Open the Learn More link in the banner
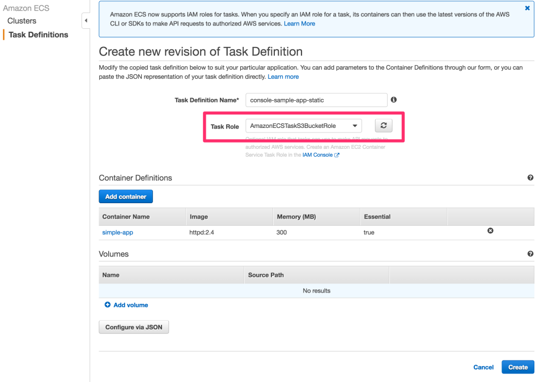544x382 pixels. 299,23
